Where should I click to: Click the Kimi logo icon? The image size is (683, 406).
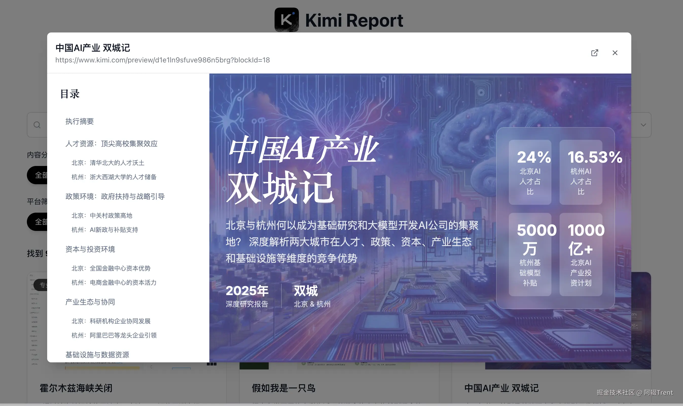tap(286, 20)
